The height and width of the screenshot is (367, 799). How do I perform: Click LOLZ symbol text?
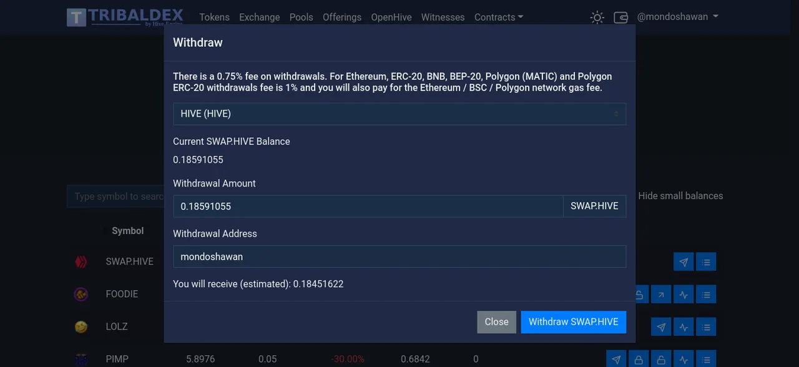(116, 326)
